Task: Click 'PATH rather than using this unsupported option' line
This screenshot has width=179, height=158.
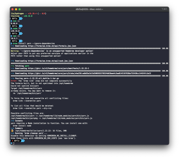Action: click(36, 56)
